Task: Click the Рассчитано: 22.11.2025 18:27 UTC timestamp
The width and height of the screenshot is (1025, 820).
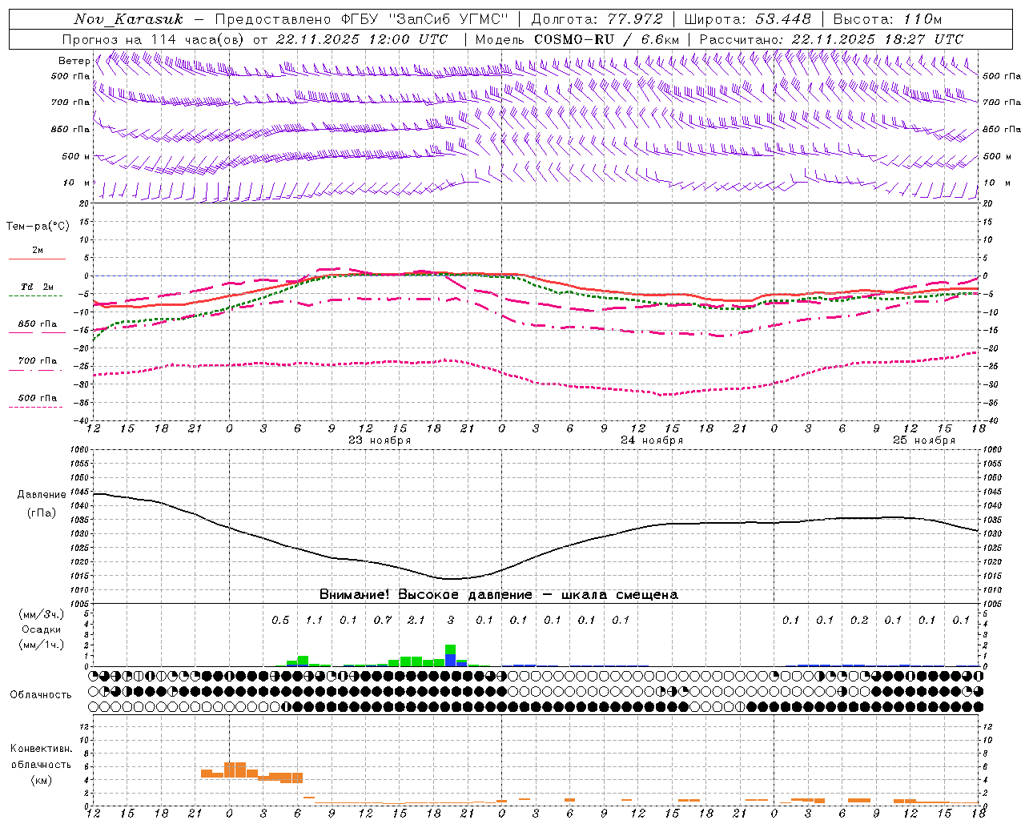Action: (831, 39)
